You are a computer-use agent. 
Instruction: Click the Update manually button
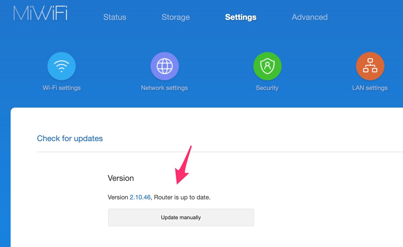(x=181, y=217)
